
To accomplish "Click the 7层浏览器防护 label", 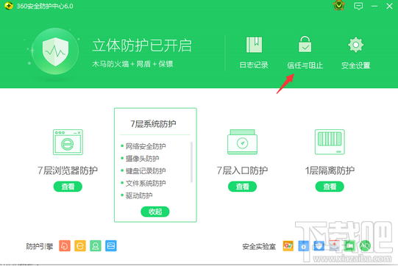I will (x=68, y=170).
